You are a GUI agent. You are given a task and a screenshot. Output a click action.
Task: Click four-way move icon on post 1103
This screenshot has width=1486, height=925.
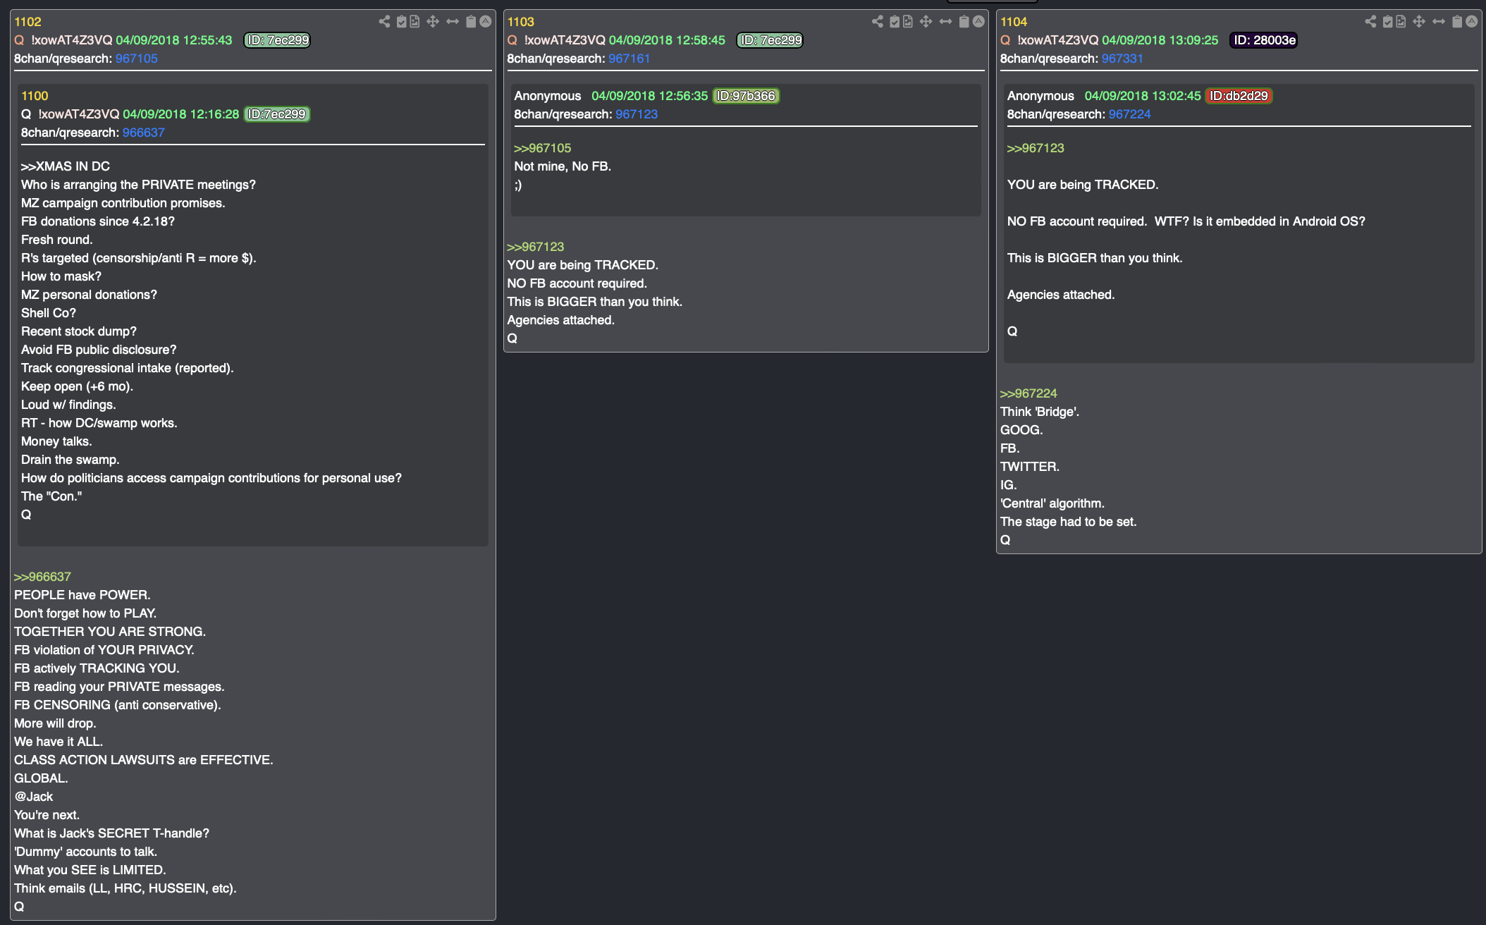click(926, 22)
